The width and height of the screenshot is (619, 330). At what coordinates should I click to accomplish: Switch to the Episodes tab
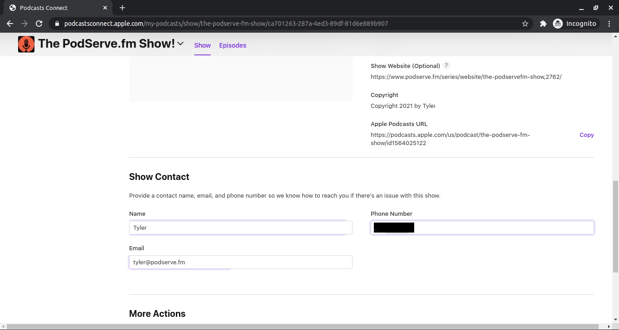point(232,45)
